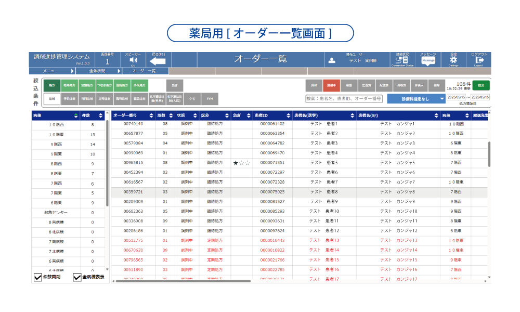Select order number 00359721 row

coord(299,192)
